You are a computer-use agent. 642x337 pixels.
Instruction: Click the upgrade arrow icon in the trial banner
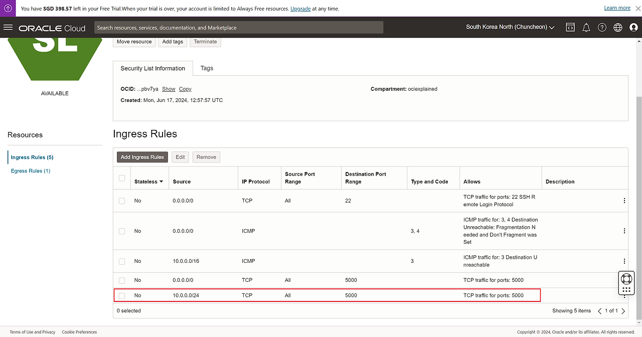pos(8,8)
